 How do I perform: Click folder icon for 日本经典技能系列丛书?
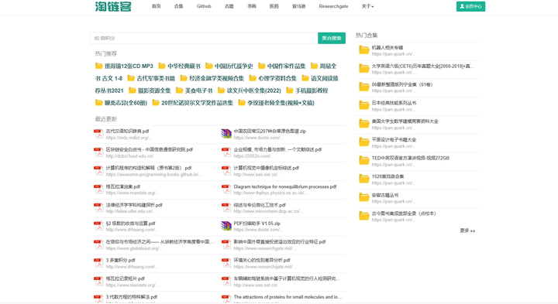[364, 105]
